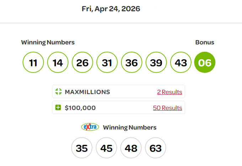Click Extra number ball 45
Viewport: 242px width, 166px height.
(x=106, y=148)
